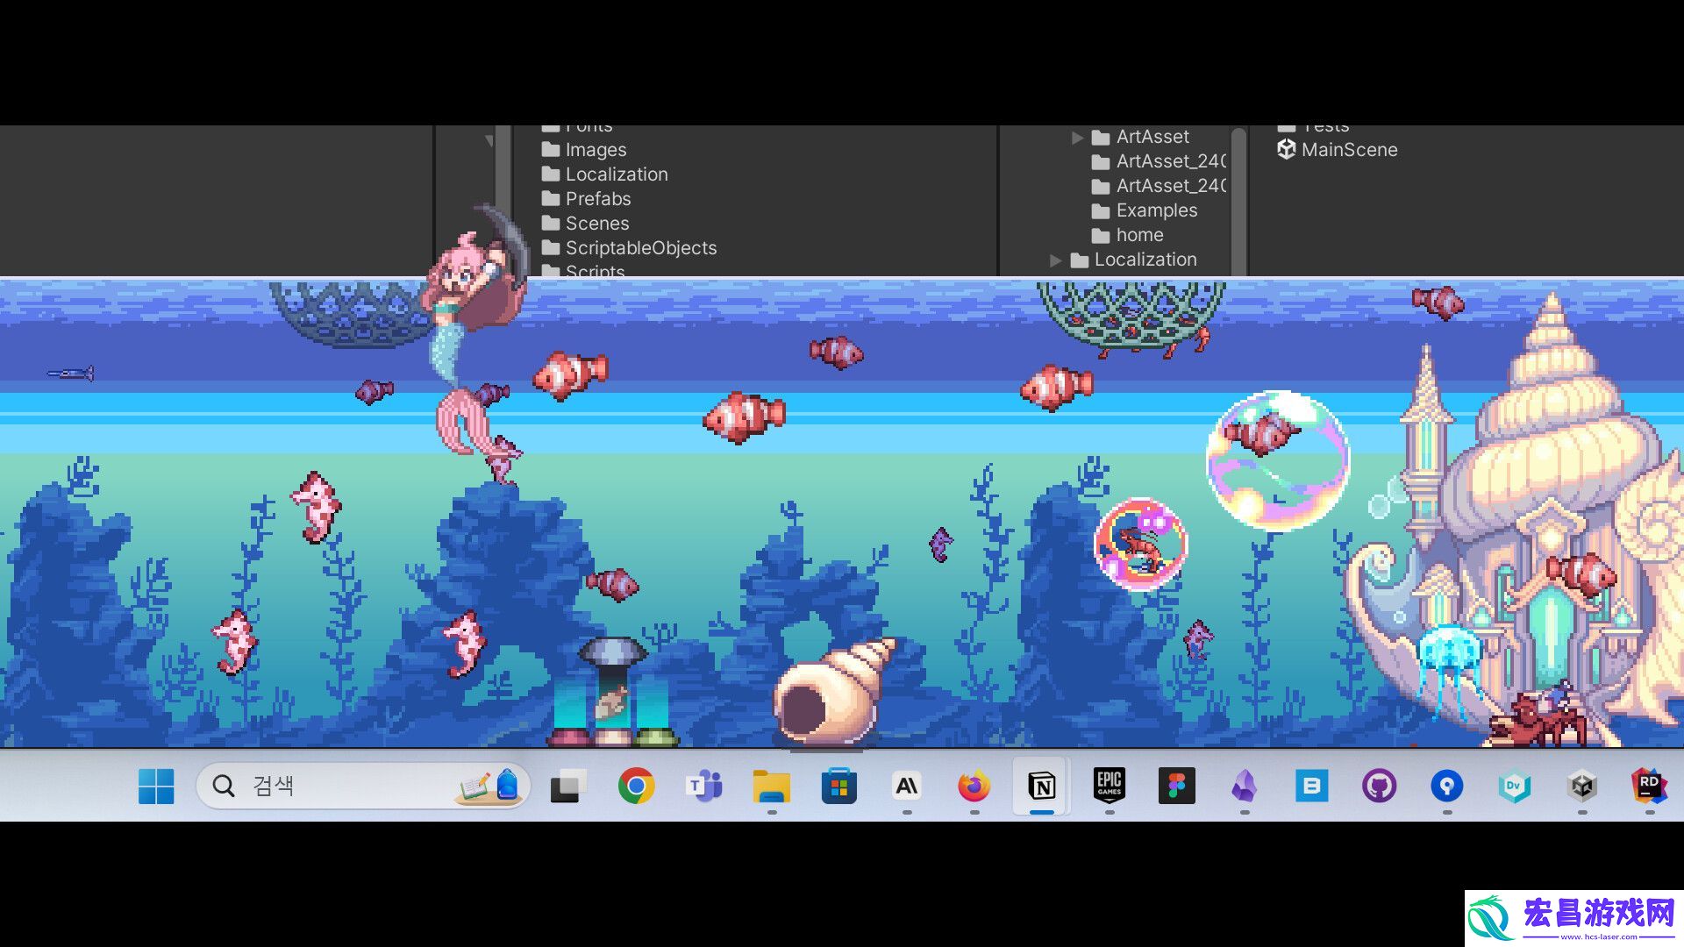The width and height of the screenshot is (1684, 947).
Task: Click the hanging net above the red crab
Action: pos(1131,316)
